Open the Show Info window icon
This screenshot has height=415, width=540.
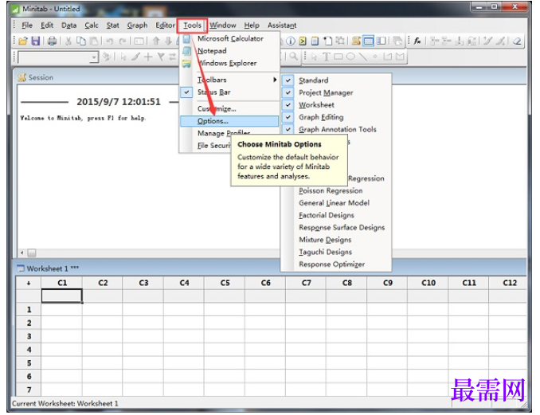coord(291,41)
